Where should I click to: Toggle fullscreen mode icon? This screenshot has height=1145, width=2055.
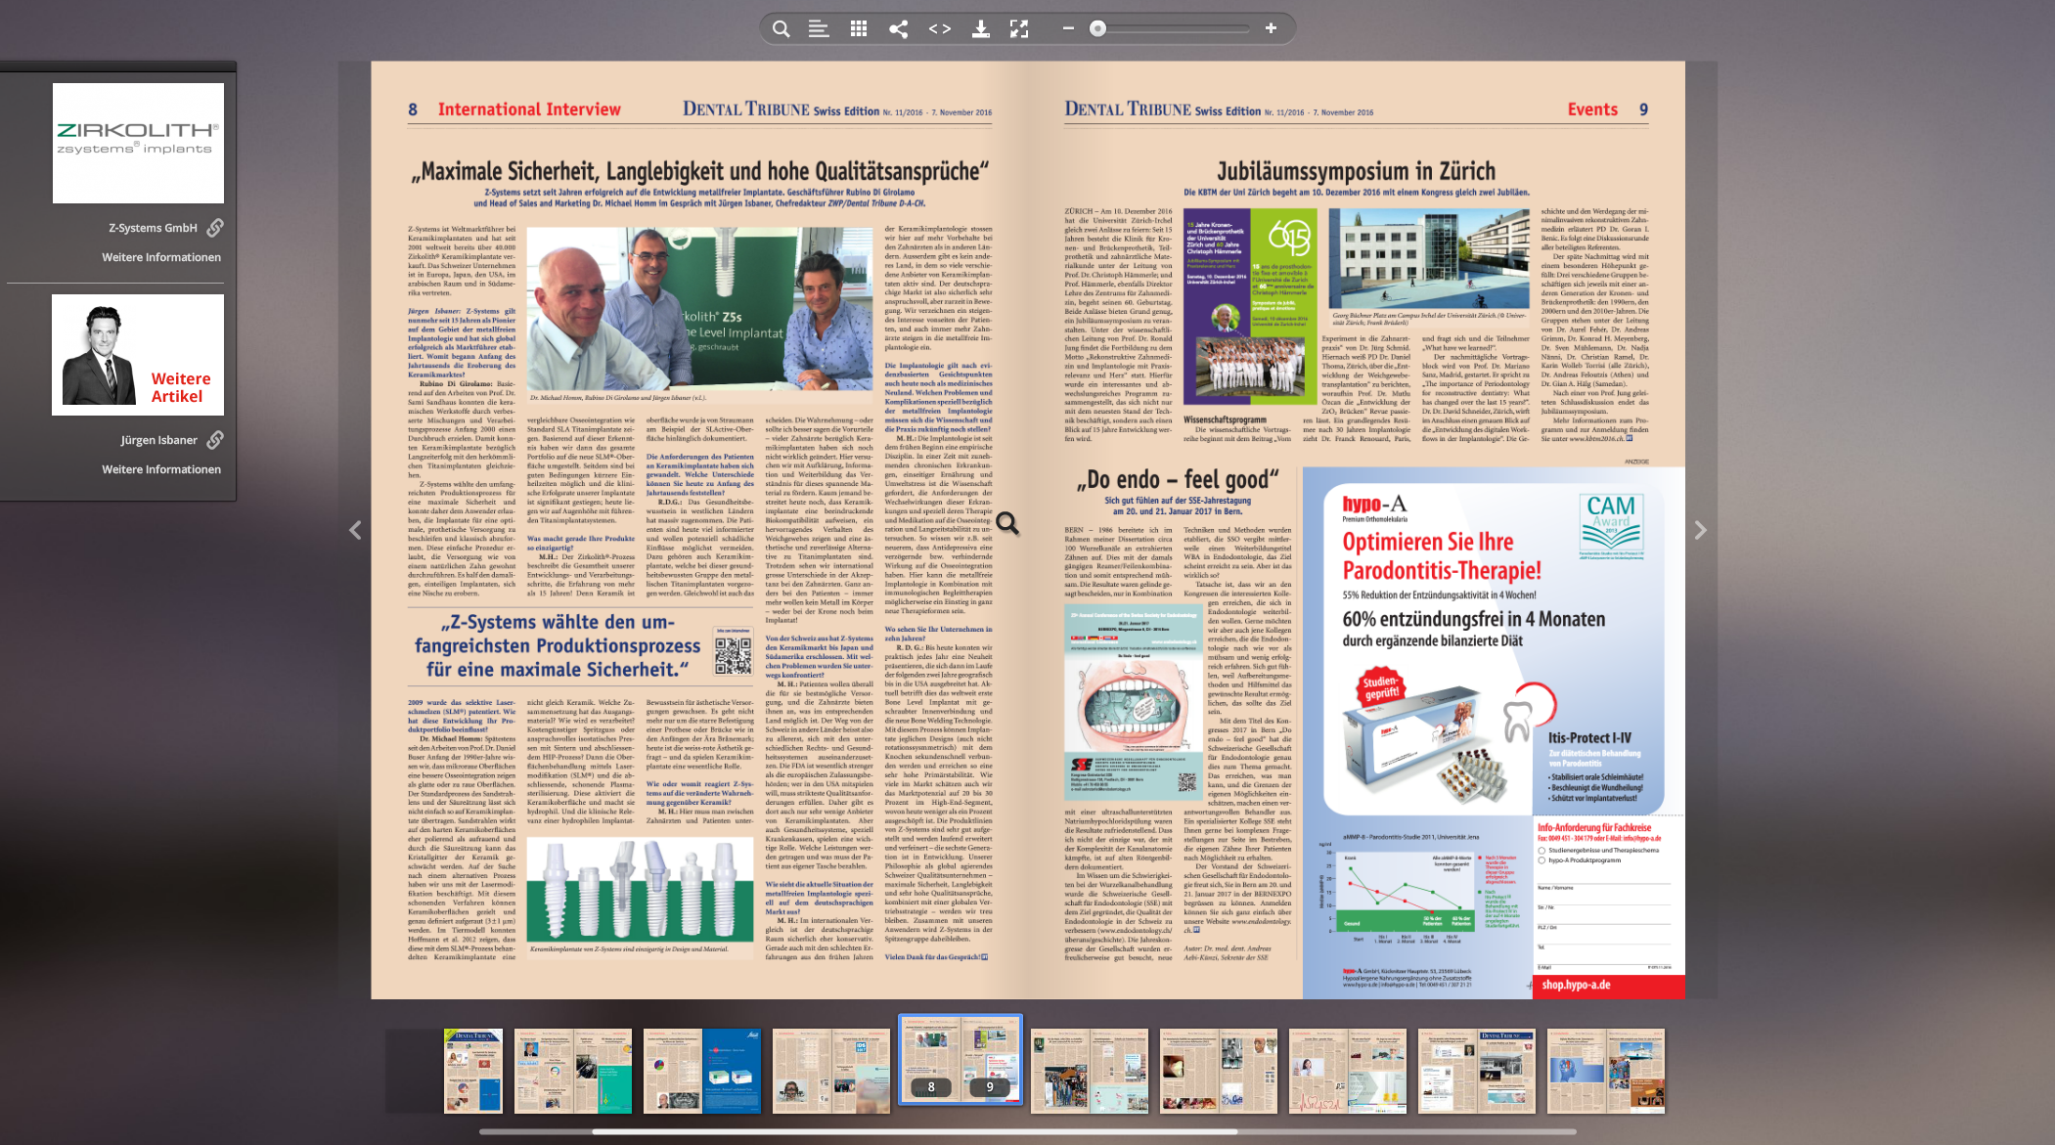click(x=1019, y=29)
